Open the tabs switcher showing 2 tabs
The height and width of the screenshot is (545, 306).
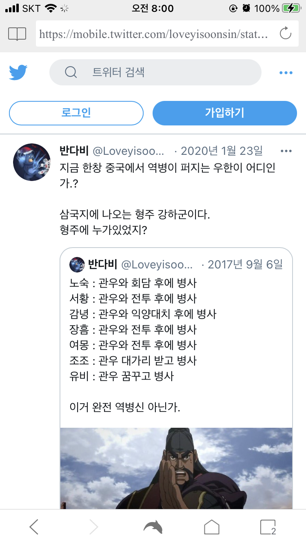(x=268, y=527)
